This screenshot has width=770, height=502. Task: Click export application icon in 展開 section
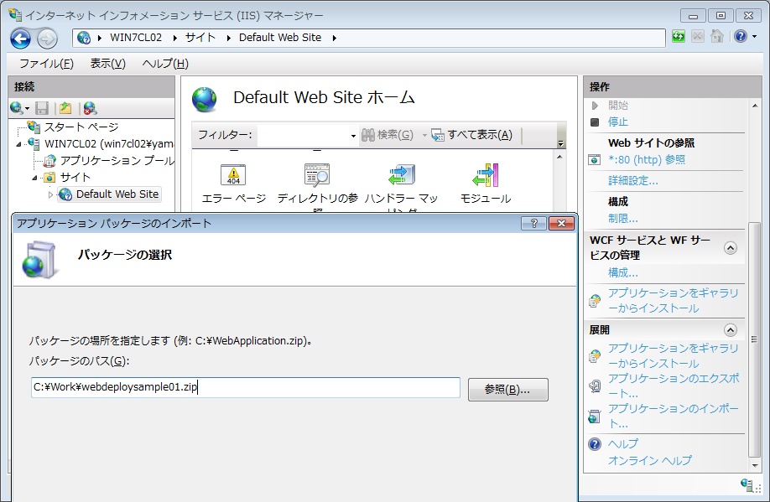point(594,386)
